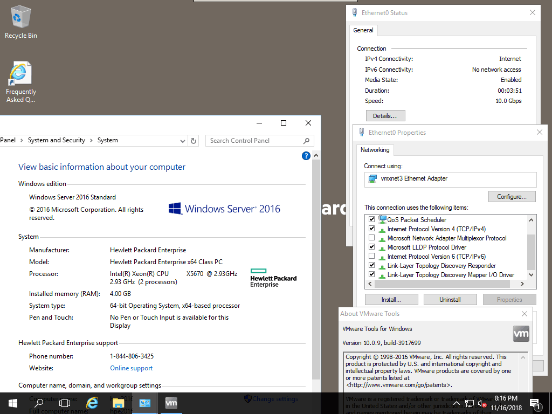Image resolution: width=552 pixels, height=414 pixels.
Task: Click the VMware copyright text box
Action: [436, 383]
